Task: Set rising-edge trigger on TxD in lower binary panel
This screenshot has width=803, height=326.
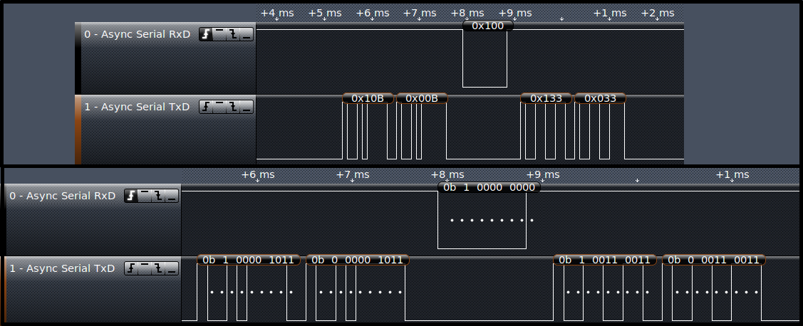Action: click(131, 268)
